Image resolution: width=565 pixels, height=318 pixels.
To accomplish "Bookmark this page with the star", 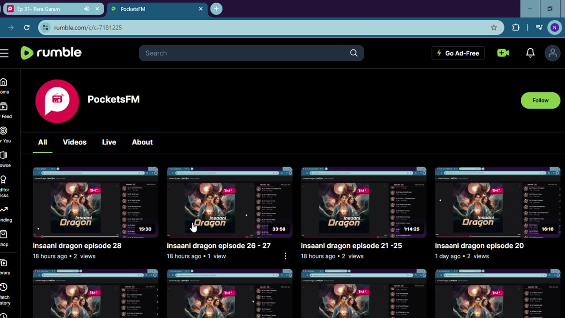I will pos(493,27).
